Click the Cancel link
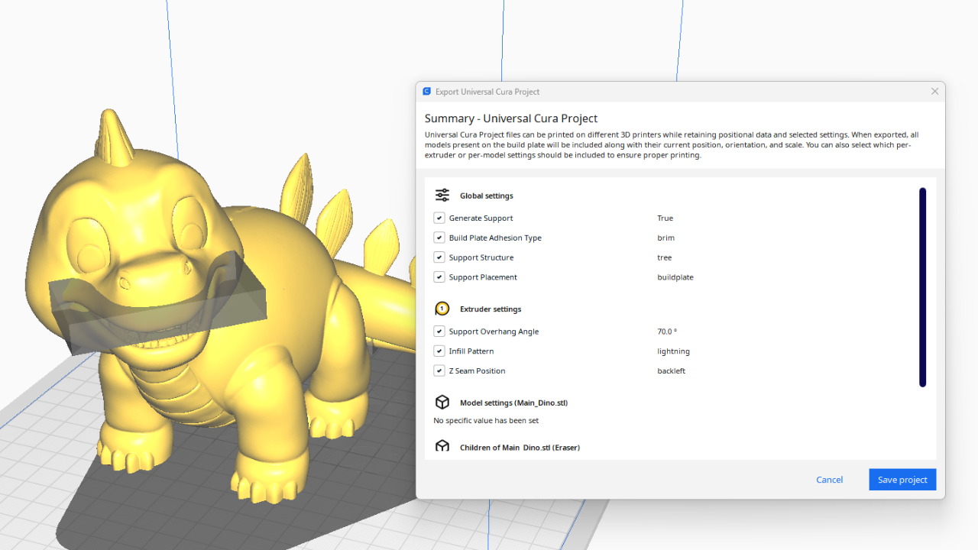Screen dimensions: 978x550 coord(829,479)
